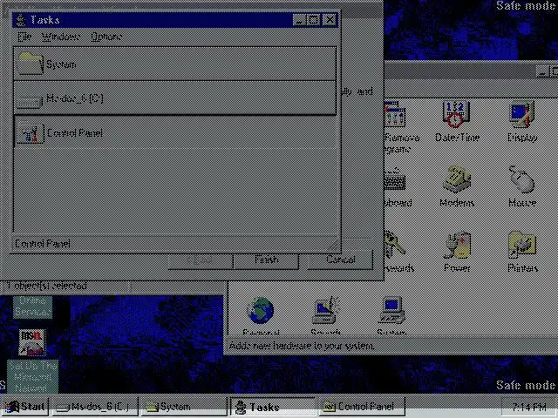Switch to Ms-dos_6 (C:) taskbar button
This screenshot has width=558, height=418.
click(95, 407)
